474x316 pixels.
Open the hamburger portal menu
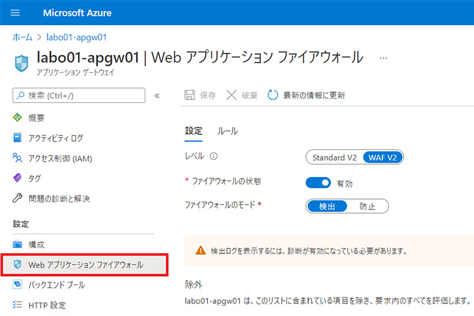click(x=15, y=13)
